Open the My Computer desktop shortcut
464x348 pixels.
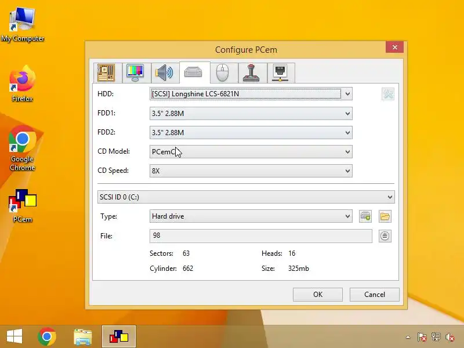23,25
